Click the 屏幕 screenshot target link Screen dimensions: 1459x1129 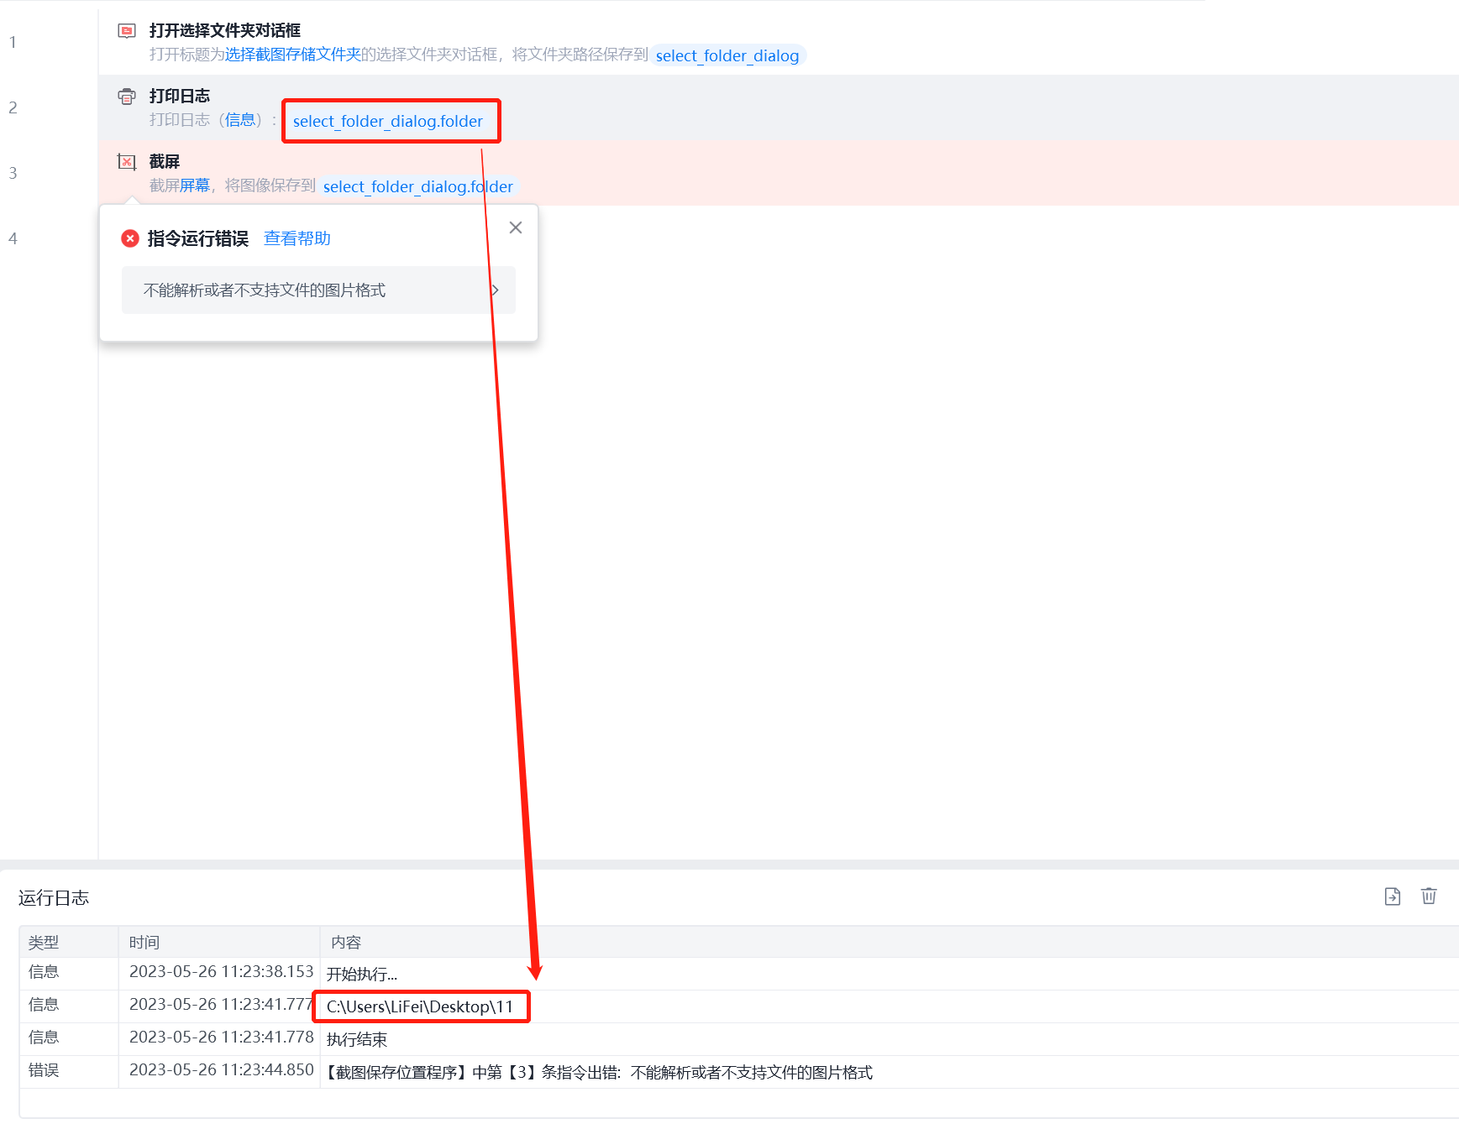click(195, 186)
